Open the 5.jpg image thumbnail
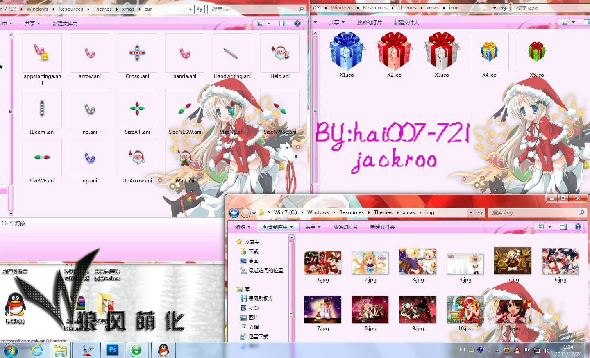This screenshot has width=590, height=358. click(512, 262)
